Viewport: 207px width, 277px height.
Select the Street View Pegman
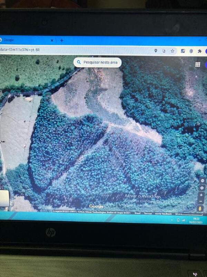(199, 209)
